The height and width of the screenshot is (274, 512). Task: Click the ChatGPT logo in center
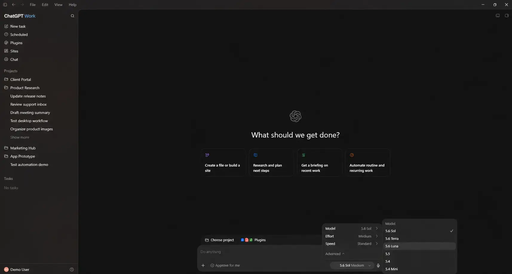[295, 116]
